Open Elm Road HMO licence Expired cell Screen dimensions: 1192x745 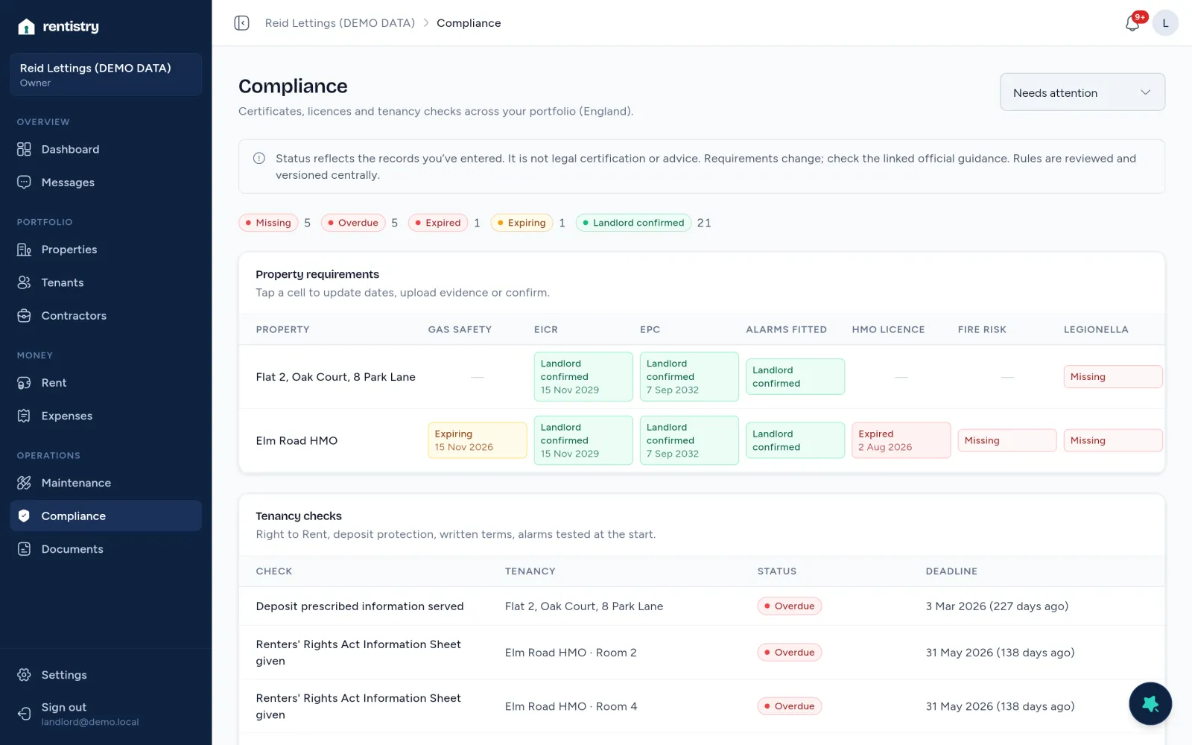pyautogui.click(x=901, y=440)
